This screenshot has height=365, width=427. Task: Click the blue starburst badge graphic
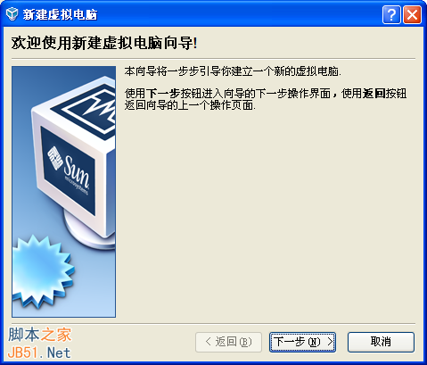[41, 271]
